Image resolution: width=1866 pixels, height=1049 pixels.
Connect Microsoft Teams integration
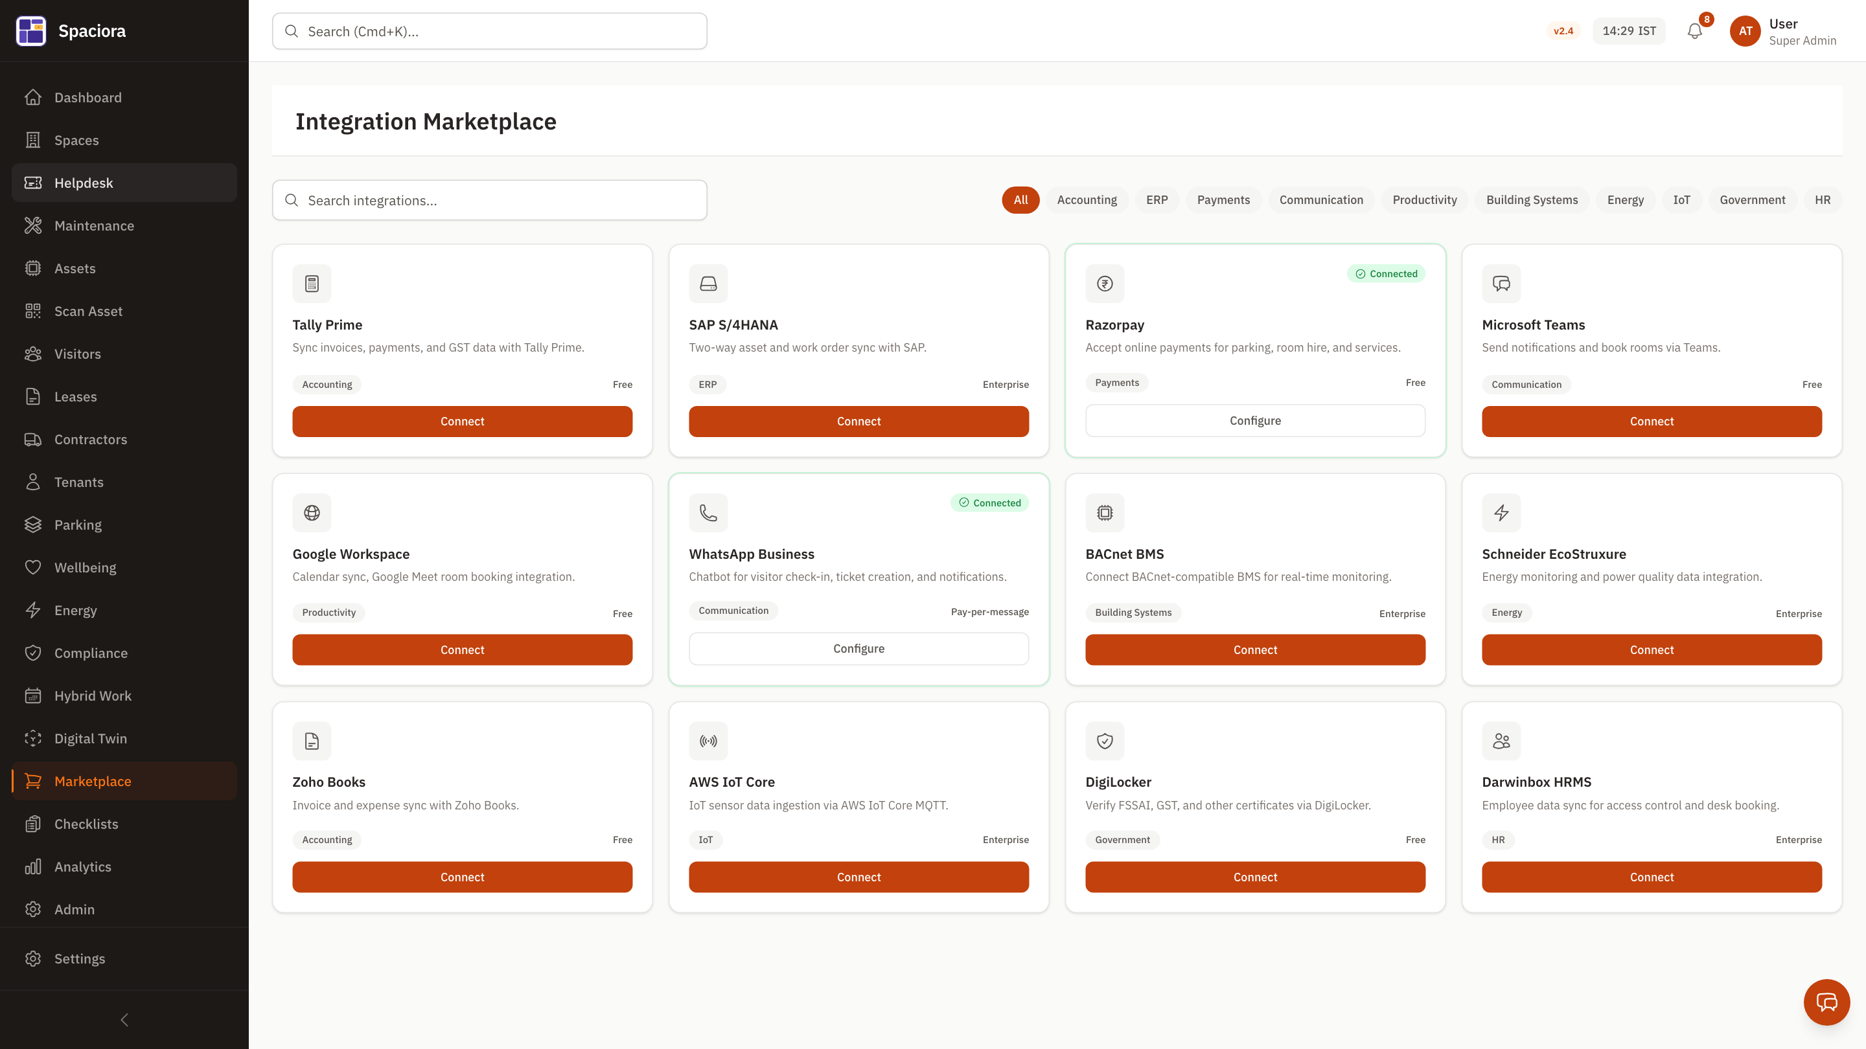pos(1652,422)
